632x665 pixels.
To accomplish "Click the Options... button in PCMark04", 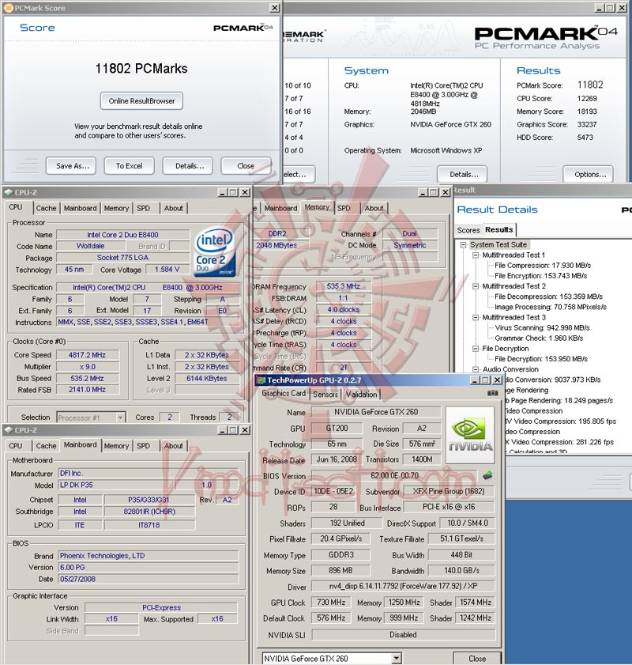I will pyautogui.click(x=588, y=174).
